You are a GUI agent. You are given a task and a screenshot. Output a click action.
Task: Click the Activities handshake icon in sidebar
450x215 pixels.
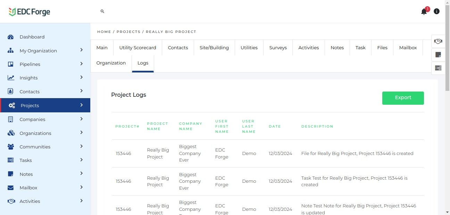[x=11, y=201]
